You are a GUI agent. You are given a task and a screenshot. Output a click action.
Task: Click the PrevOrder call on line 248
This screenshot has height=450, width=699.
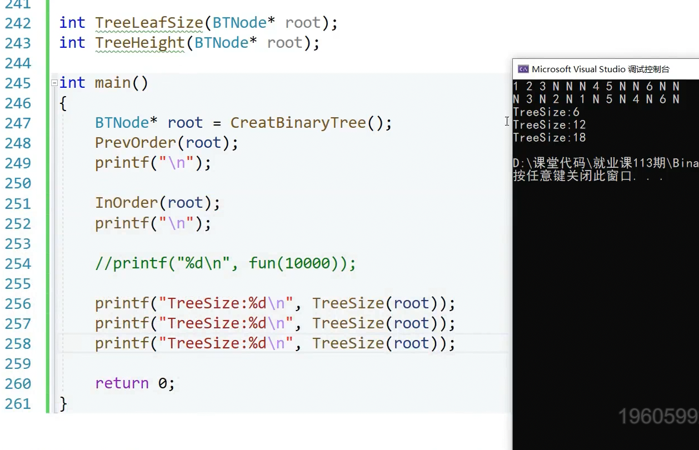[x=167, y=143]
